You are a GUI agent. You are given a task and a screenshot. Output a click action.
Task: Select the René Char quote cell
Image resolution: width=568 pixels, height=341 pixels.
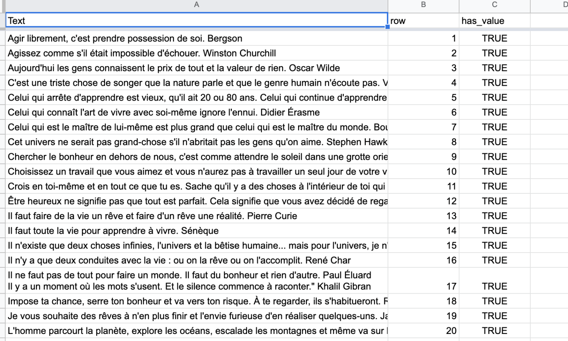(x=196, y=260)
